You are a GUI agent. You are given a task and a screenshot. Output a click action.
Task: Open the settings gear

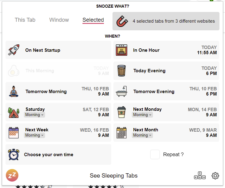215,176
